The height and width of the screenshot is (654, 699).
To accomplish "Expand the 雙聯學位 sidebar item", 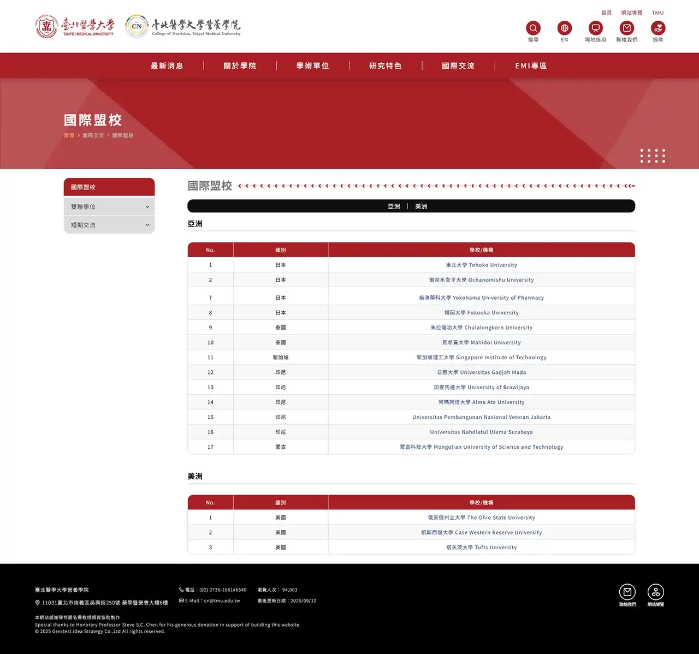I will [x=109, y=207].
